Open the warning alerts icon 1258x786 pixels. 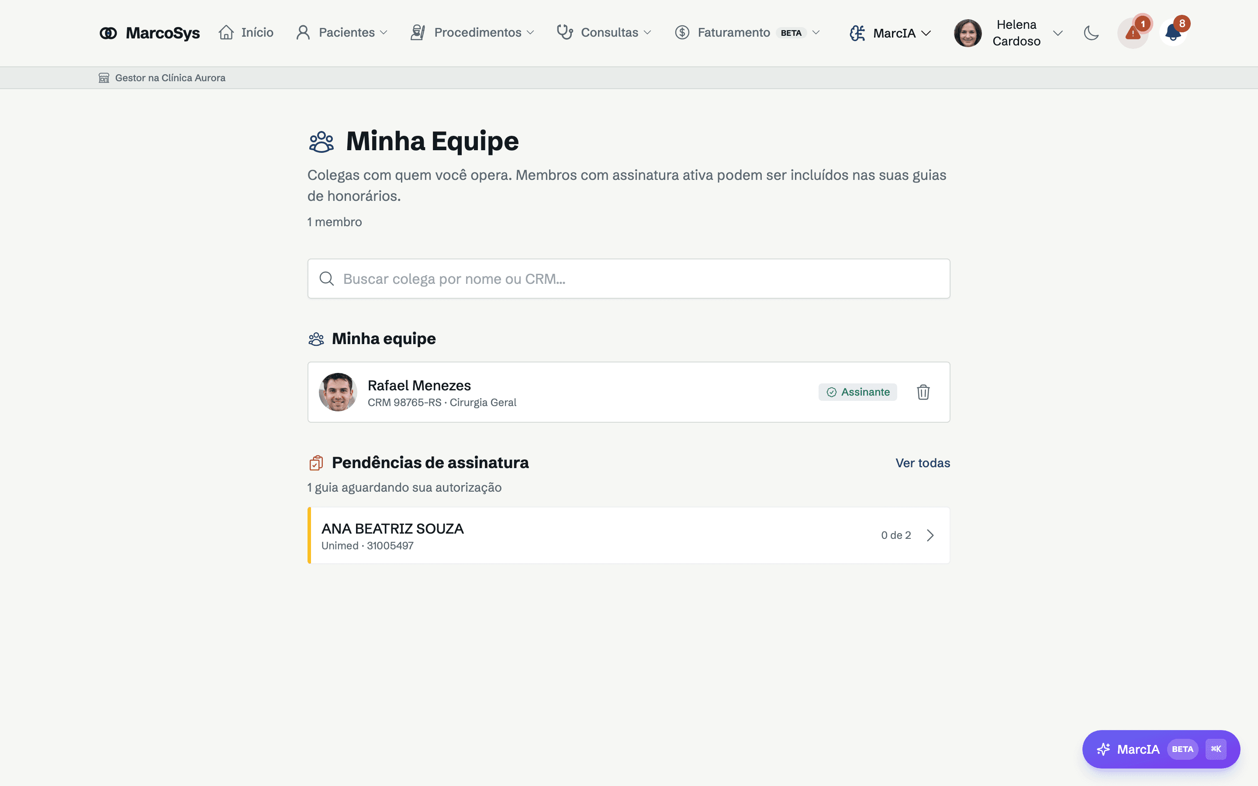point(1133,33)
